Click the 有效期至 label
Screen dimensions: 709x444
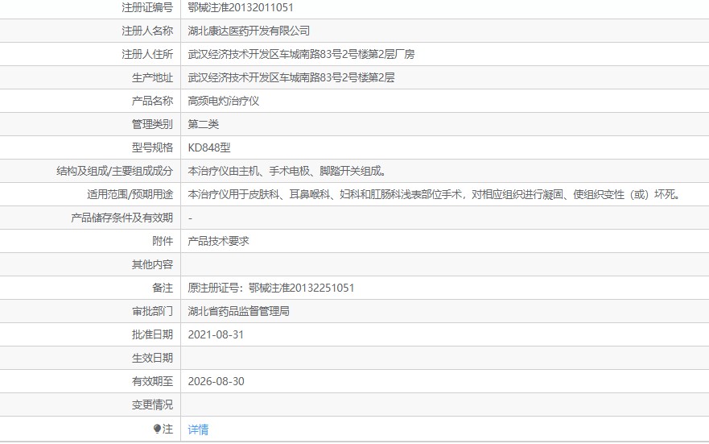click(152, 381)
